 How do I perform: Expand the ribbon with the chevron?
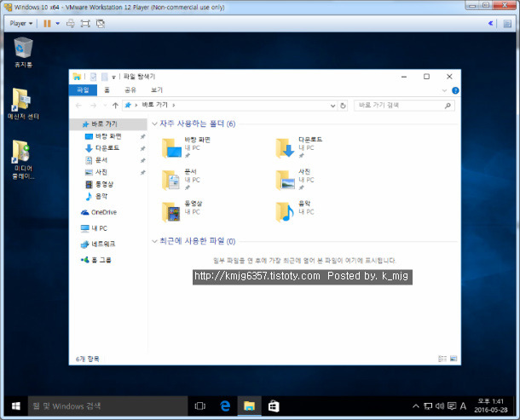(x=444, y=90)
